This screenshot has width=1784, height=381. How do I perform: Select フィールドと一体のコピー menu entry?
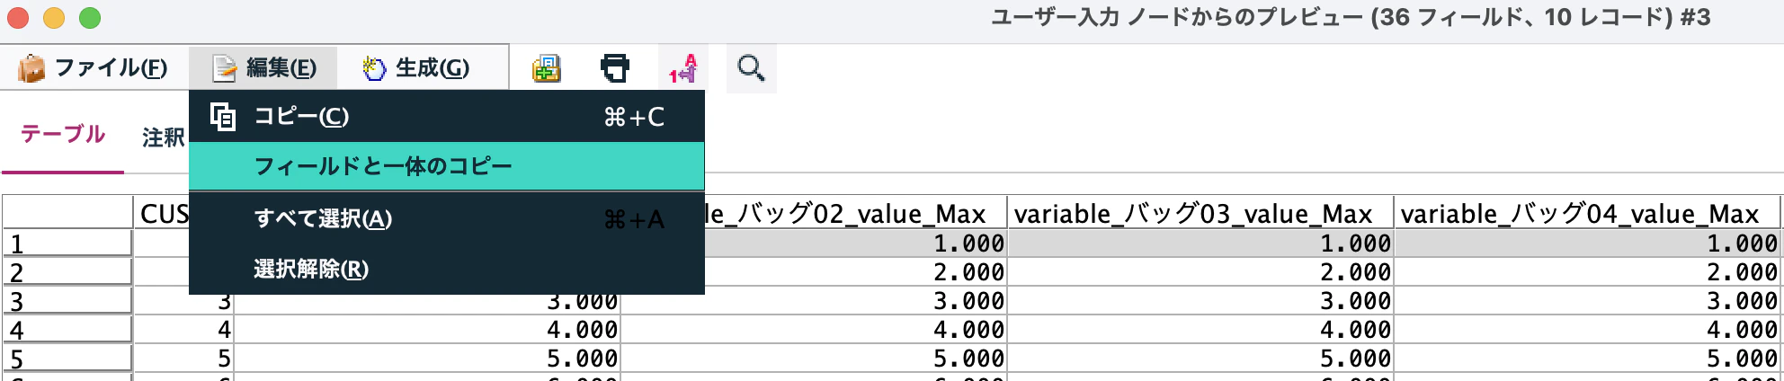tap(447, 166)
